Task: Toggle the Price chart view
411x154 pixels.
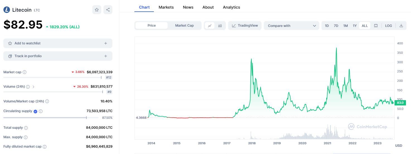Action: (x=152, y=26)
